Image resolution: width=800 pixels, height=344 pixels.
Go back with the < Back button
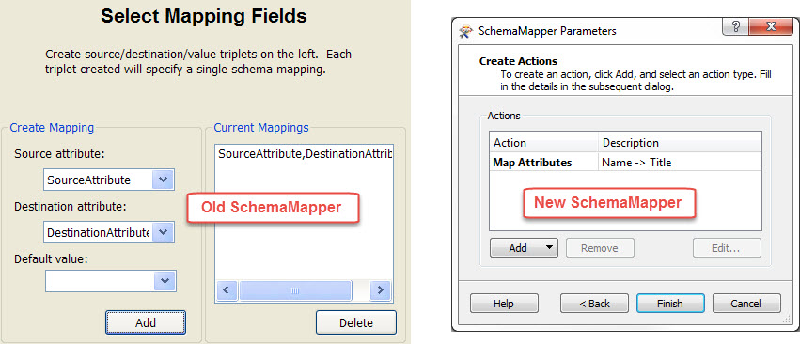click(x=594, y=304)
